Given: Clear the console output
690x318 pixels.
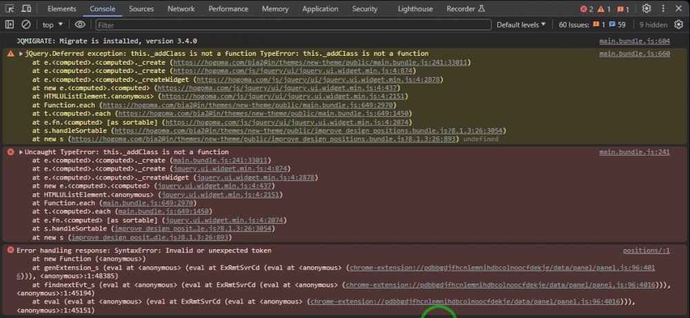Looking at the screenshot, I should point(26,25).
